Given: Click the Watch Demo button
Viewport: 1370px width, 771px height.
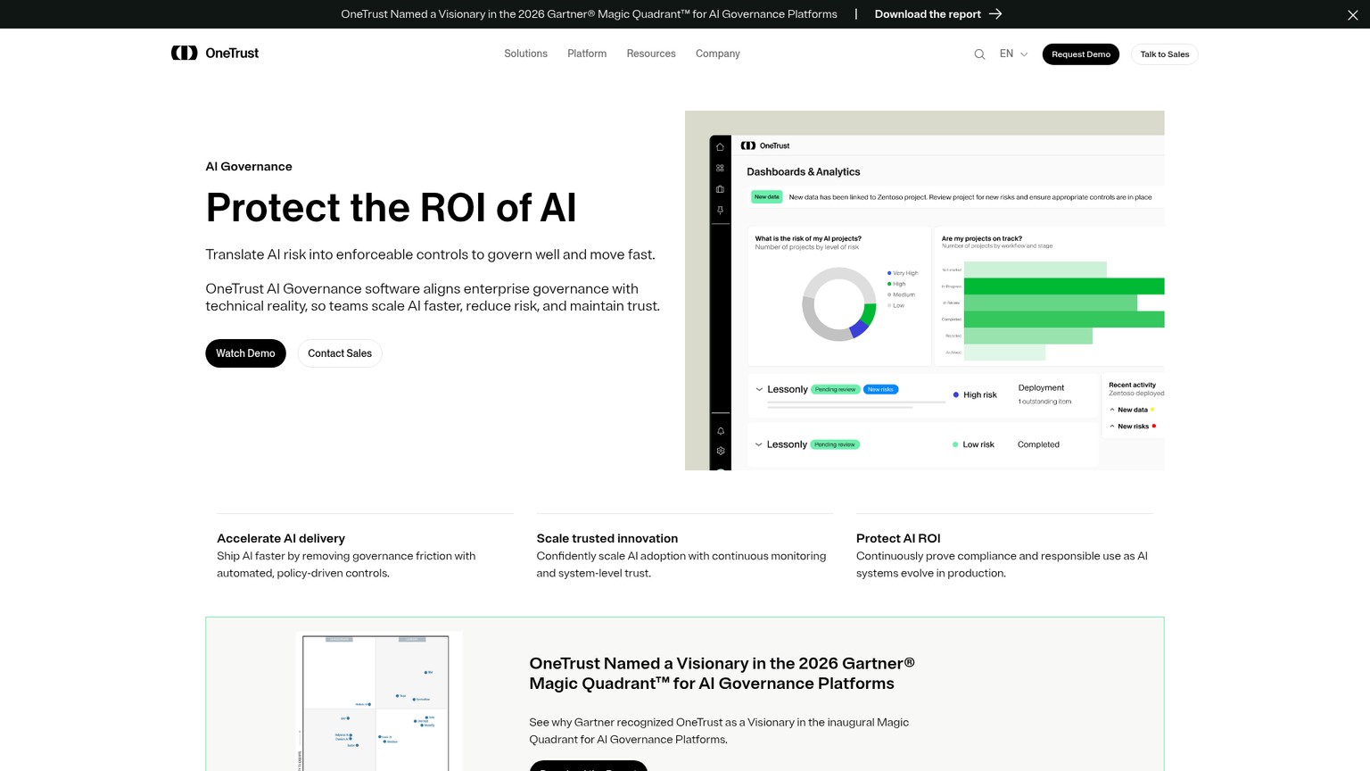Looking at the screenshot, I should [x=245, y=353].
